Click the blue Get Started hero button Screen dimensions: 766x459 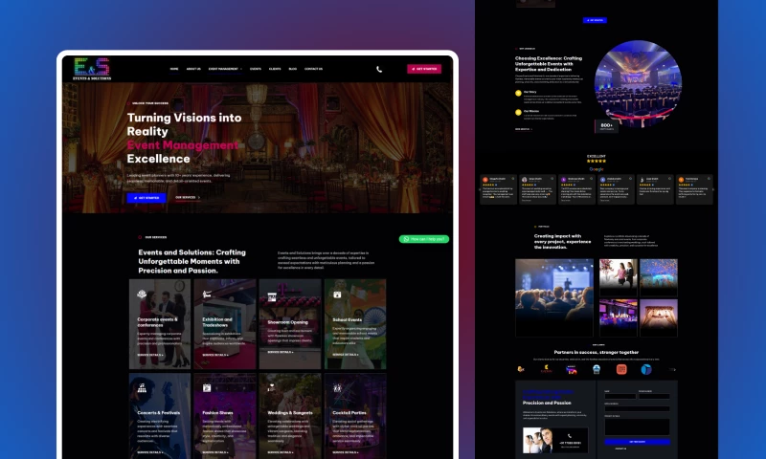(x=146, y=198)
